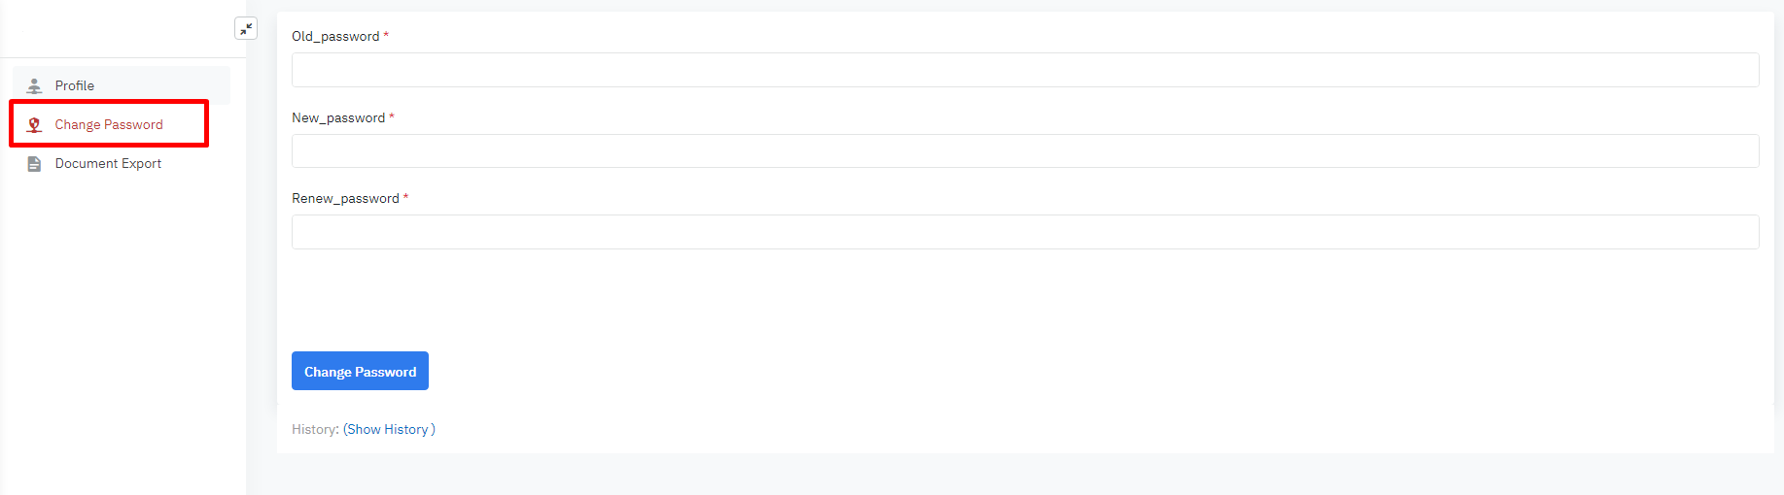Select the Renew_password input field
Screen dimensions: 1784x495
(x=1025, y=232)
